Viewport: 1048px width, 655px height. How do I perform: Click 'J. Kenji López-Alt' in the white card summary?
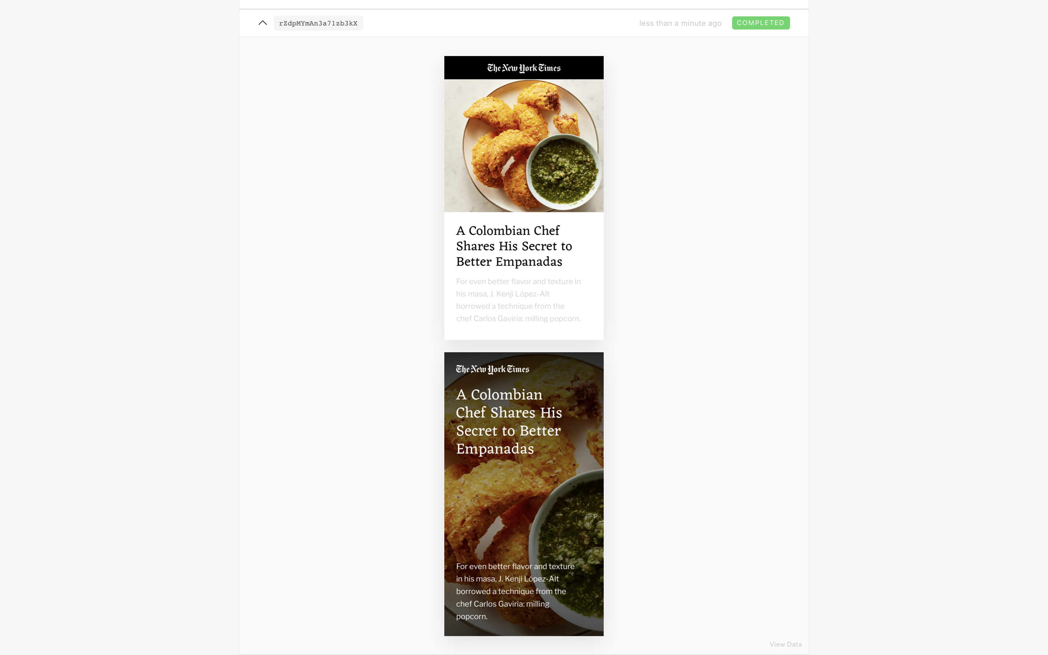[x=519, y=294]
